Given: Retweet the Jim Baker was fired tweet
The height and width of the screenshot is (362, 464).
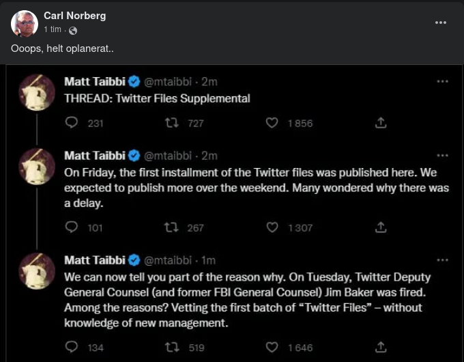Looking at the screenshot, I should click(x=172, y=347).
